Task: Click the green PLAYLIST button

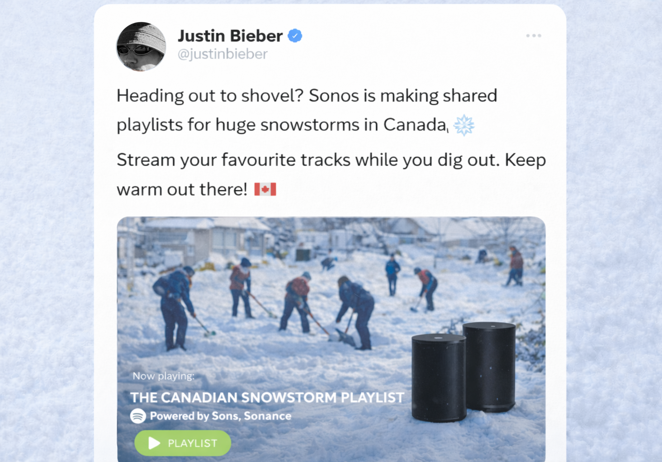Action: point(182,443)
